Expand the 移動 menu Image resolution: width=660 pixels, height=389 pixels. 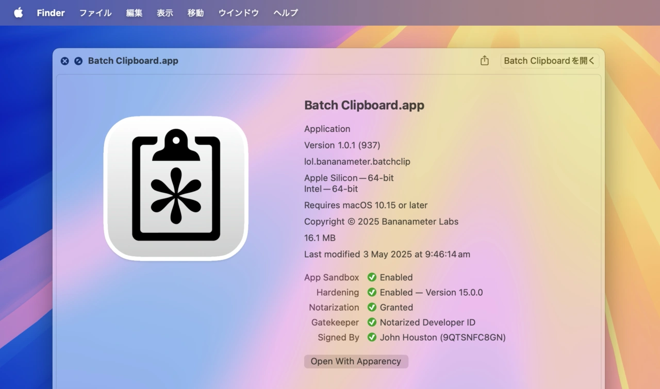point(195,13)
